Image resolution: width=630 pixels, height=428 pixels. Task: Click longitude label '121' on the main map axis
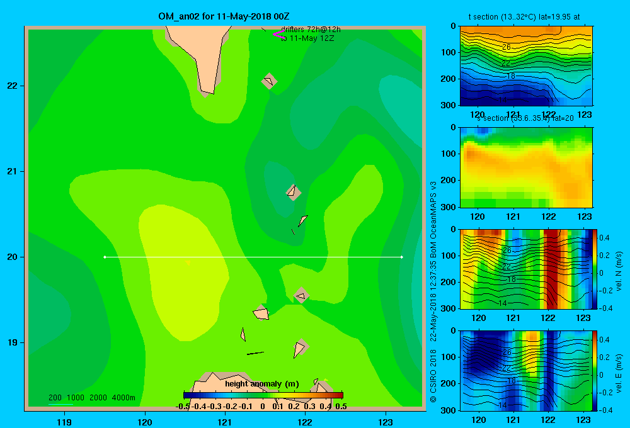point(225,422)
